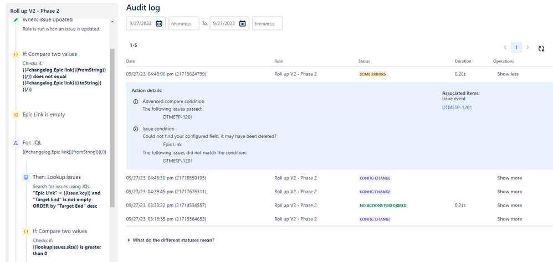Click the Status column header
Viewport: 553px width, 262px height.
[x=364, y=61]
